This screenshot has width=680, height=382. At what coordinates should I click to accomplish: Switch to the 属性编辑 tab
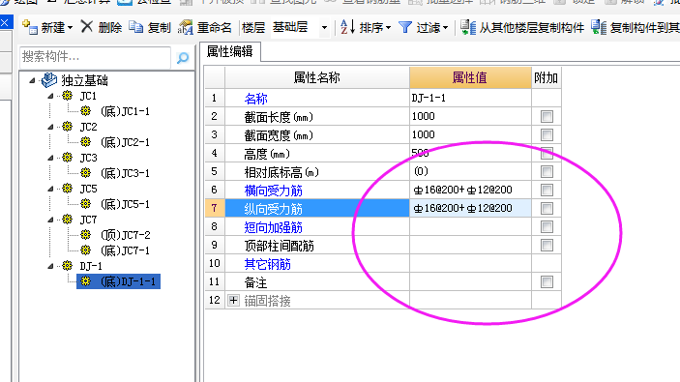[230, 52]
